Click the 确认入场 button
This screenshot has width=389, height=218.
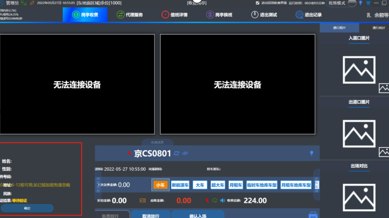point(198,214)
